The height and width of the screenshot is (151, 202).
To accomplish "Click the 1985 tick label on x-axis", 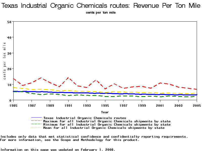I will (13, 105).
